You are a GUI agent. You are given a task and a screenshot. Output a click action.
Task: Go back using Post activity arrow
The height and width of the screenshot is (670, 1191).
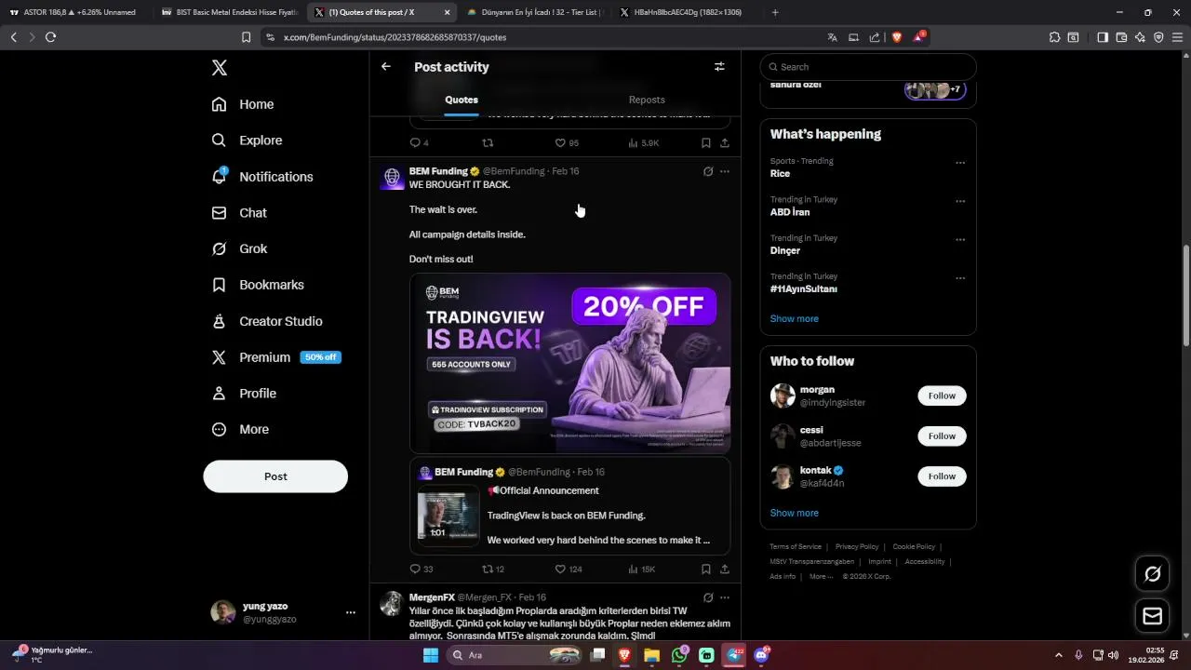click(x=386, y=67)
